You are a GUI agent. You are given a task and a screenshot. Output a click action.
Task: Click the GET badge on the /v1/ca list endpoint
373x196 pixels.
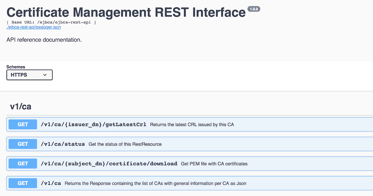pos(22,183)
